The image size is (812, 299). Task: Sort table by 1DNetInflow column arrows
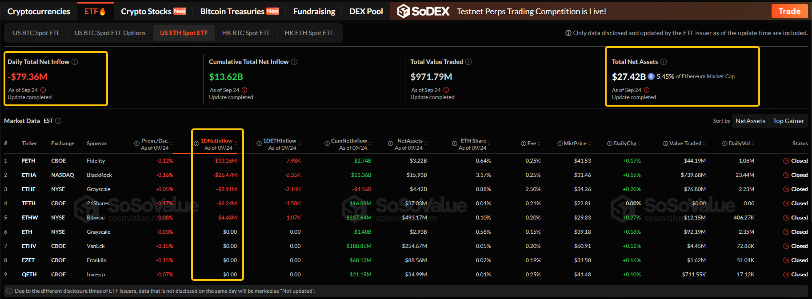click(236, 144)
